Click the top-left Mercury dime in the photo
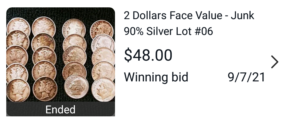 click(x=18, y=26)
